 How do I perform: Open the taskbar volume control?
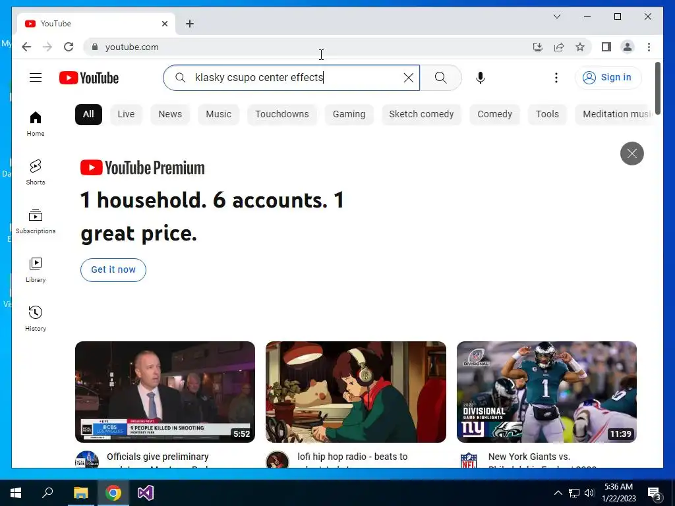pos(589,493)
